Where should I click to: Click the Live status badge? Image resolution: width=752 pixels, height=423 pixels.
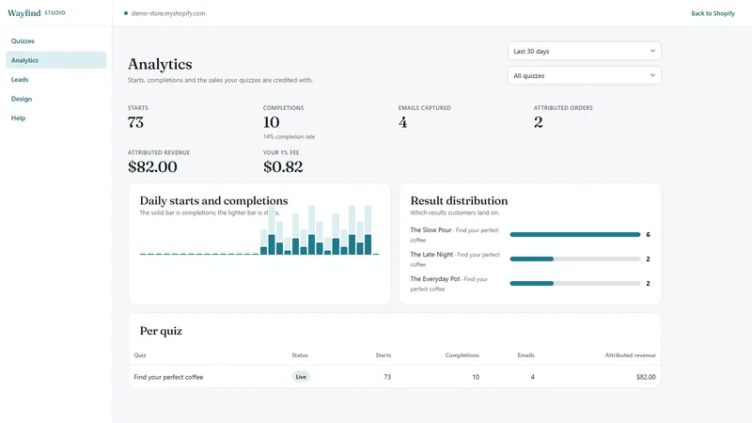[301, 377]
